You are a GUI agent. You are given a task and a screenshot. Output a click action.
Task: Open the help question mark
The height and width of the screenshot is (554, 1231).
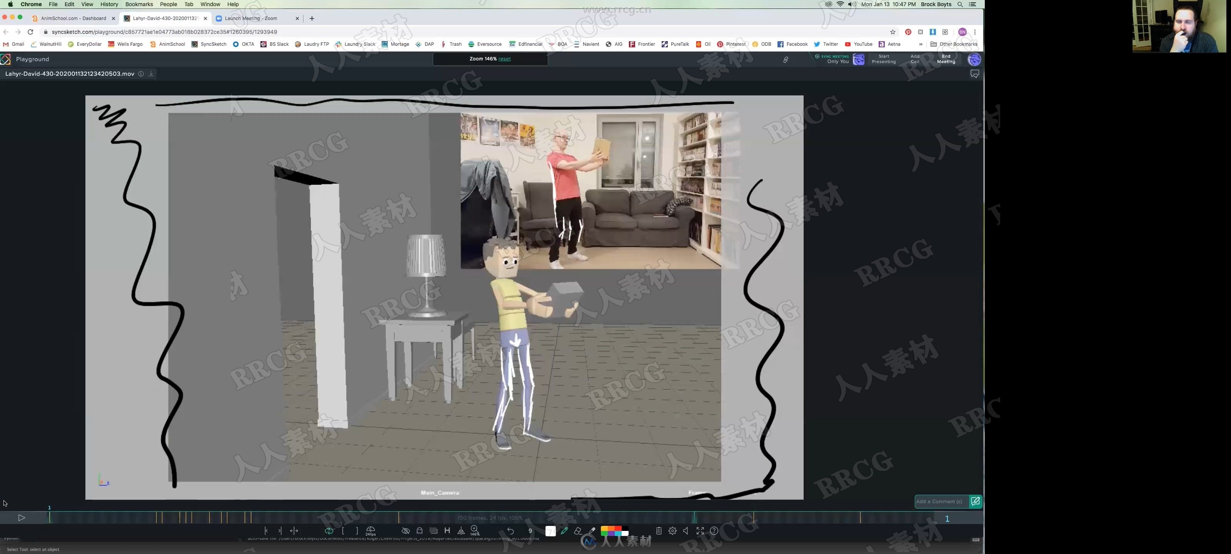(714, 531)
